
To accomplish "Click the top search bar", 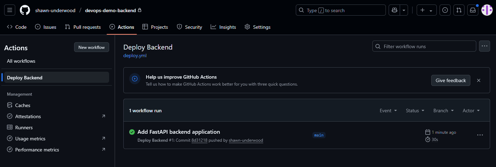I will point(340,10).
